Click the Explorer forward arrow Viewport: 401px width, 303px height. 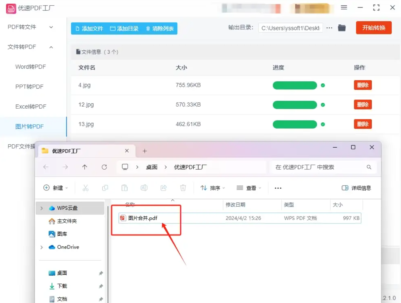tap(65, 167)
